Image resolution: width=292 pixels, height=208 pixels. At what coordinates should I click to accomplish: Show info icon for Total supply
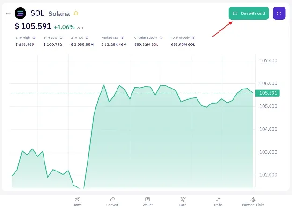(193, 37)
